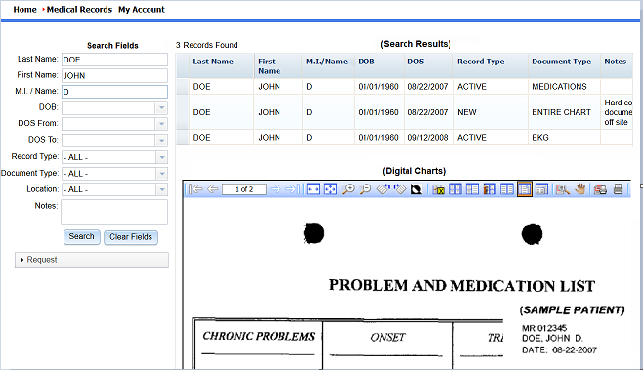Viewport: 643px width, 370px height.
Task: Activate the pan hand tool
Action: (x=580, y=188)
